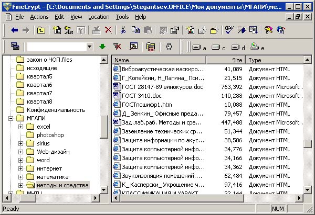Switch to drive c
This screenshot has width=315, height=215.
[218, 48]
